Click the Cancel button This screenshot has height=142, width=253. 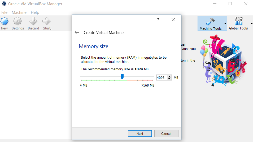[x=166, y=134]
